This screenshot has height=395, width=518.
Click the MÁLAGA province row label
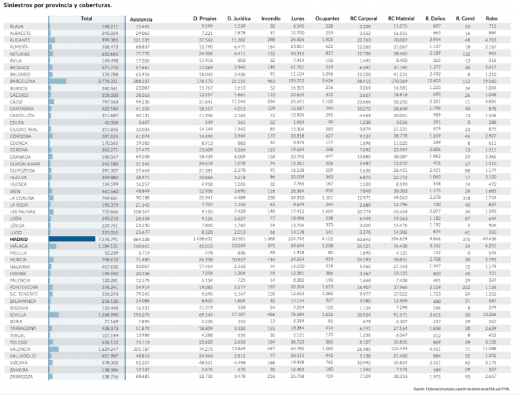18,246
